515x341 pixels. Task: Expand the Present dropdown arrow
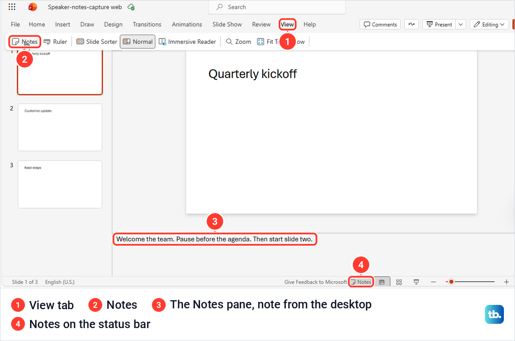pyautogui.click(x=461, y=24)
